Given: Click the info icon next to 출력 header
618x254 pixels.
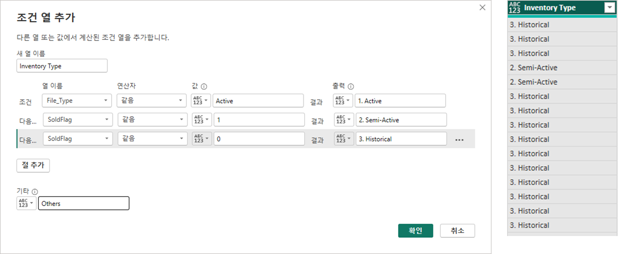Looking at the screenshot, I should [351, 87].
